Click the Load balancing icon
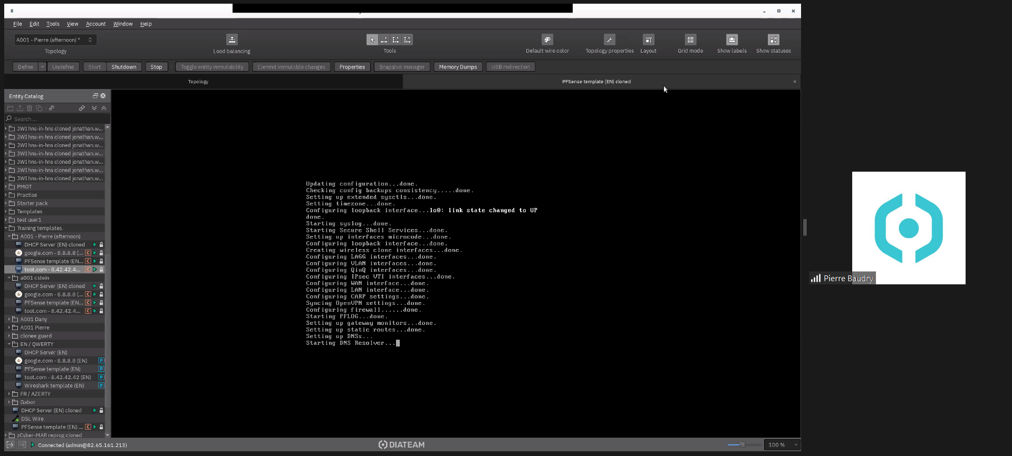Viewport: 1012px width, 456px height. pos(232,40)
